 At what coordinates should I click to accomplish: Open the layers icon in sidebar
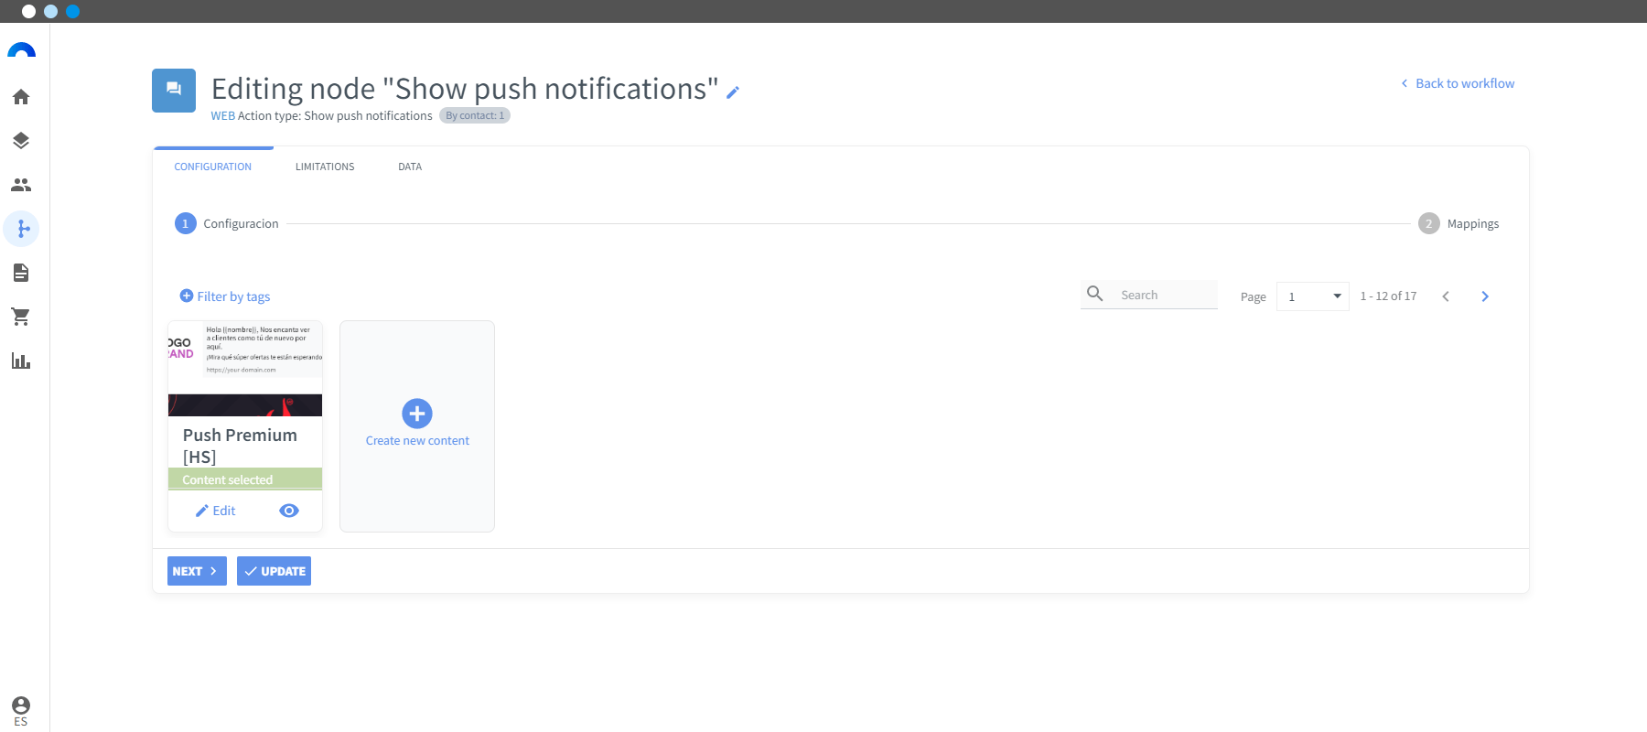click(x=21, y=141)
